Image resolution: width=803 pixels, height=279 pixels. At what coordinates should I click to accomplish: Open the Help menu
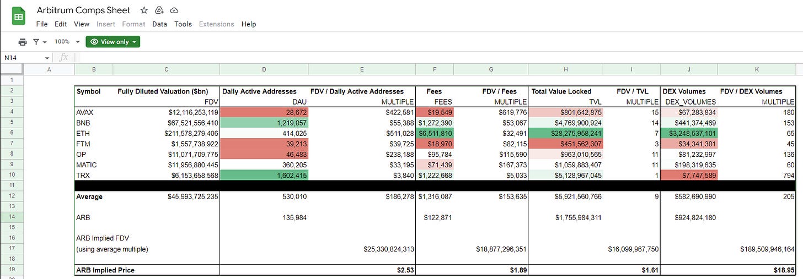(x=249, y=24)
